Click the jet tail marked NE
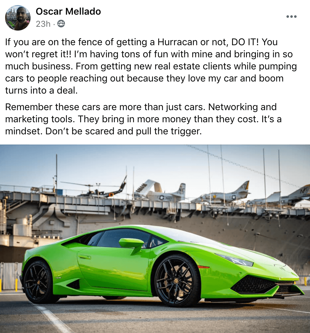The image size is (310, 333). click(x=181, y=190)
